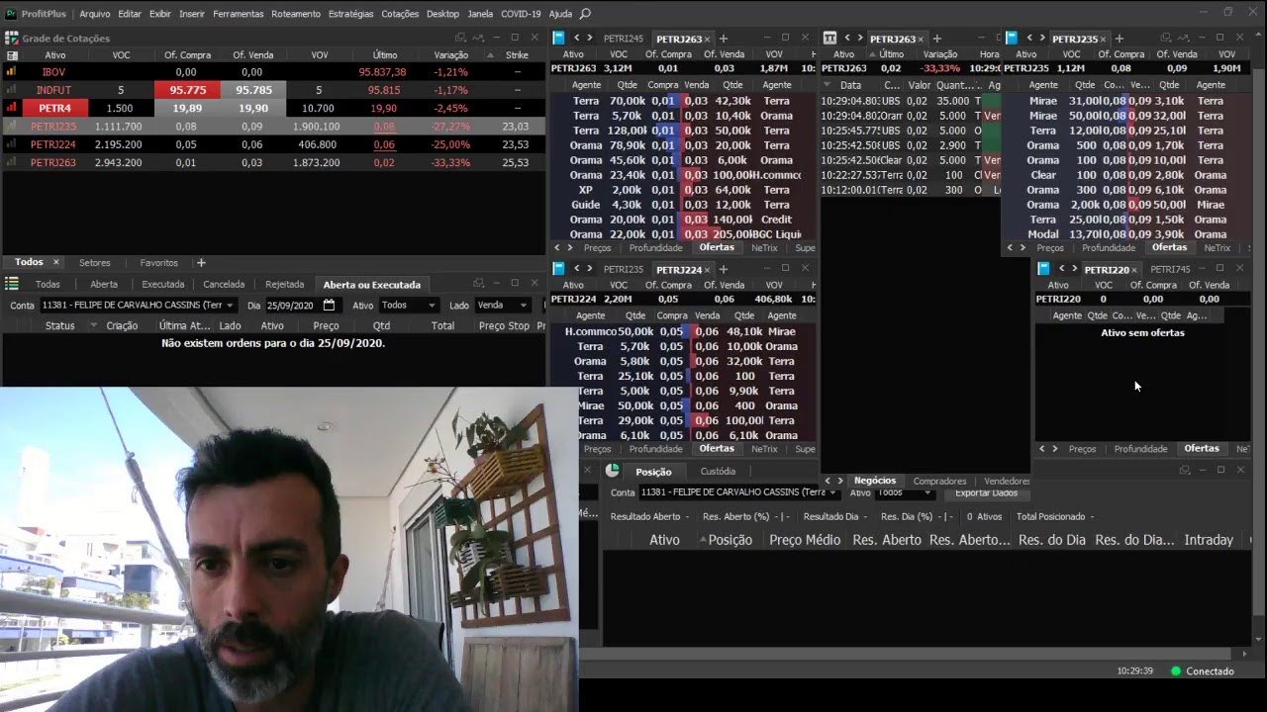Click the search magnifier icon in menu bar
This screenshot has height=712, width=1267.
585,14
